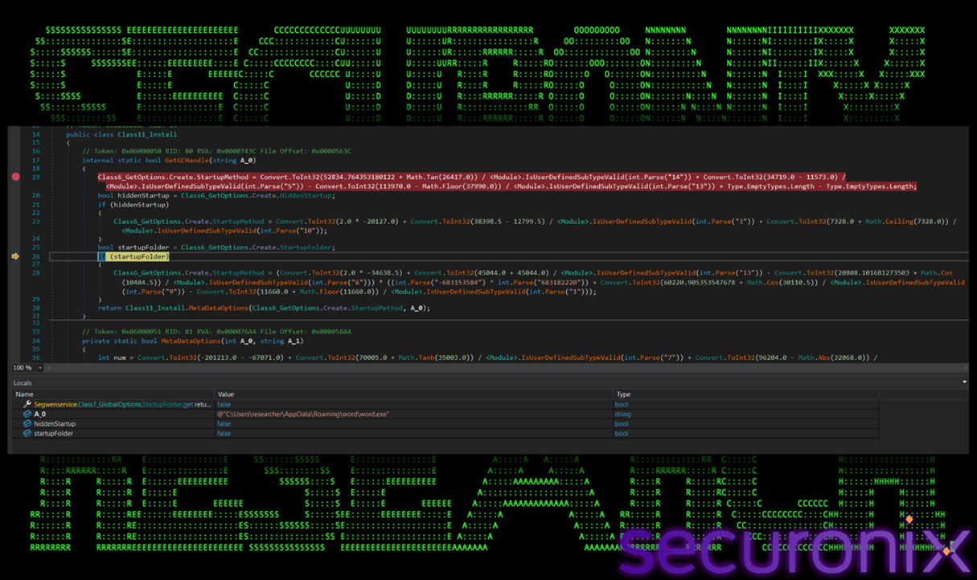This screenshot has width=977, height=580.
Task: Click the variable icon beside hiddenStartup
Action: 27,424
